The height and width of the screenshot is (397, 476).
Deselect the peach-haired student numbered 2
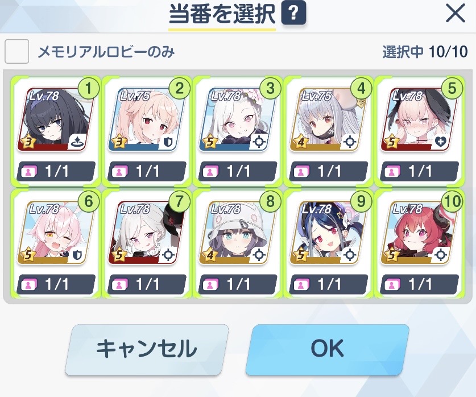[147, 131]
